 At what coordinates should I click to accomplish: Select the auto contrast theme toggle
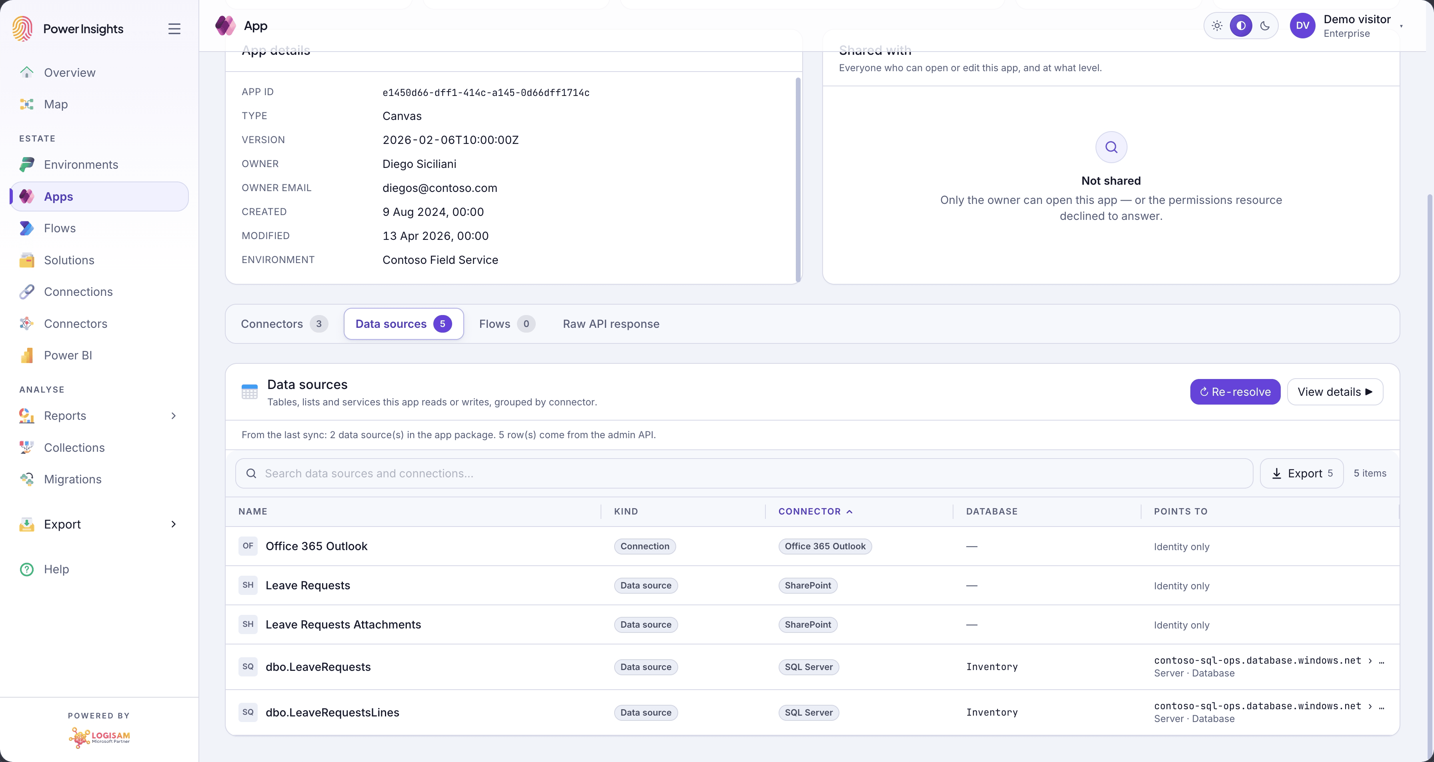[1241, 26]
